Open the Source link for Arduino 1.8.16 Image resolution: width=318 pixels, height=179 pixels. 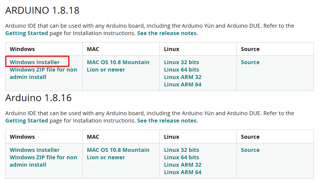click(x=250, y=150)
